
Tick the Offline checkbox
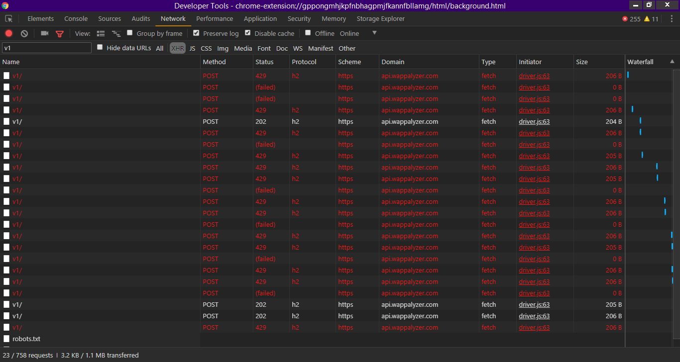308,33
